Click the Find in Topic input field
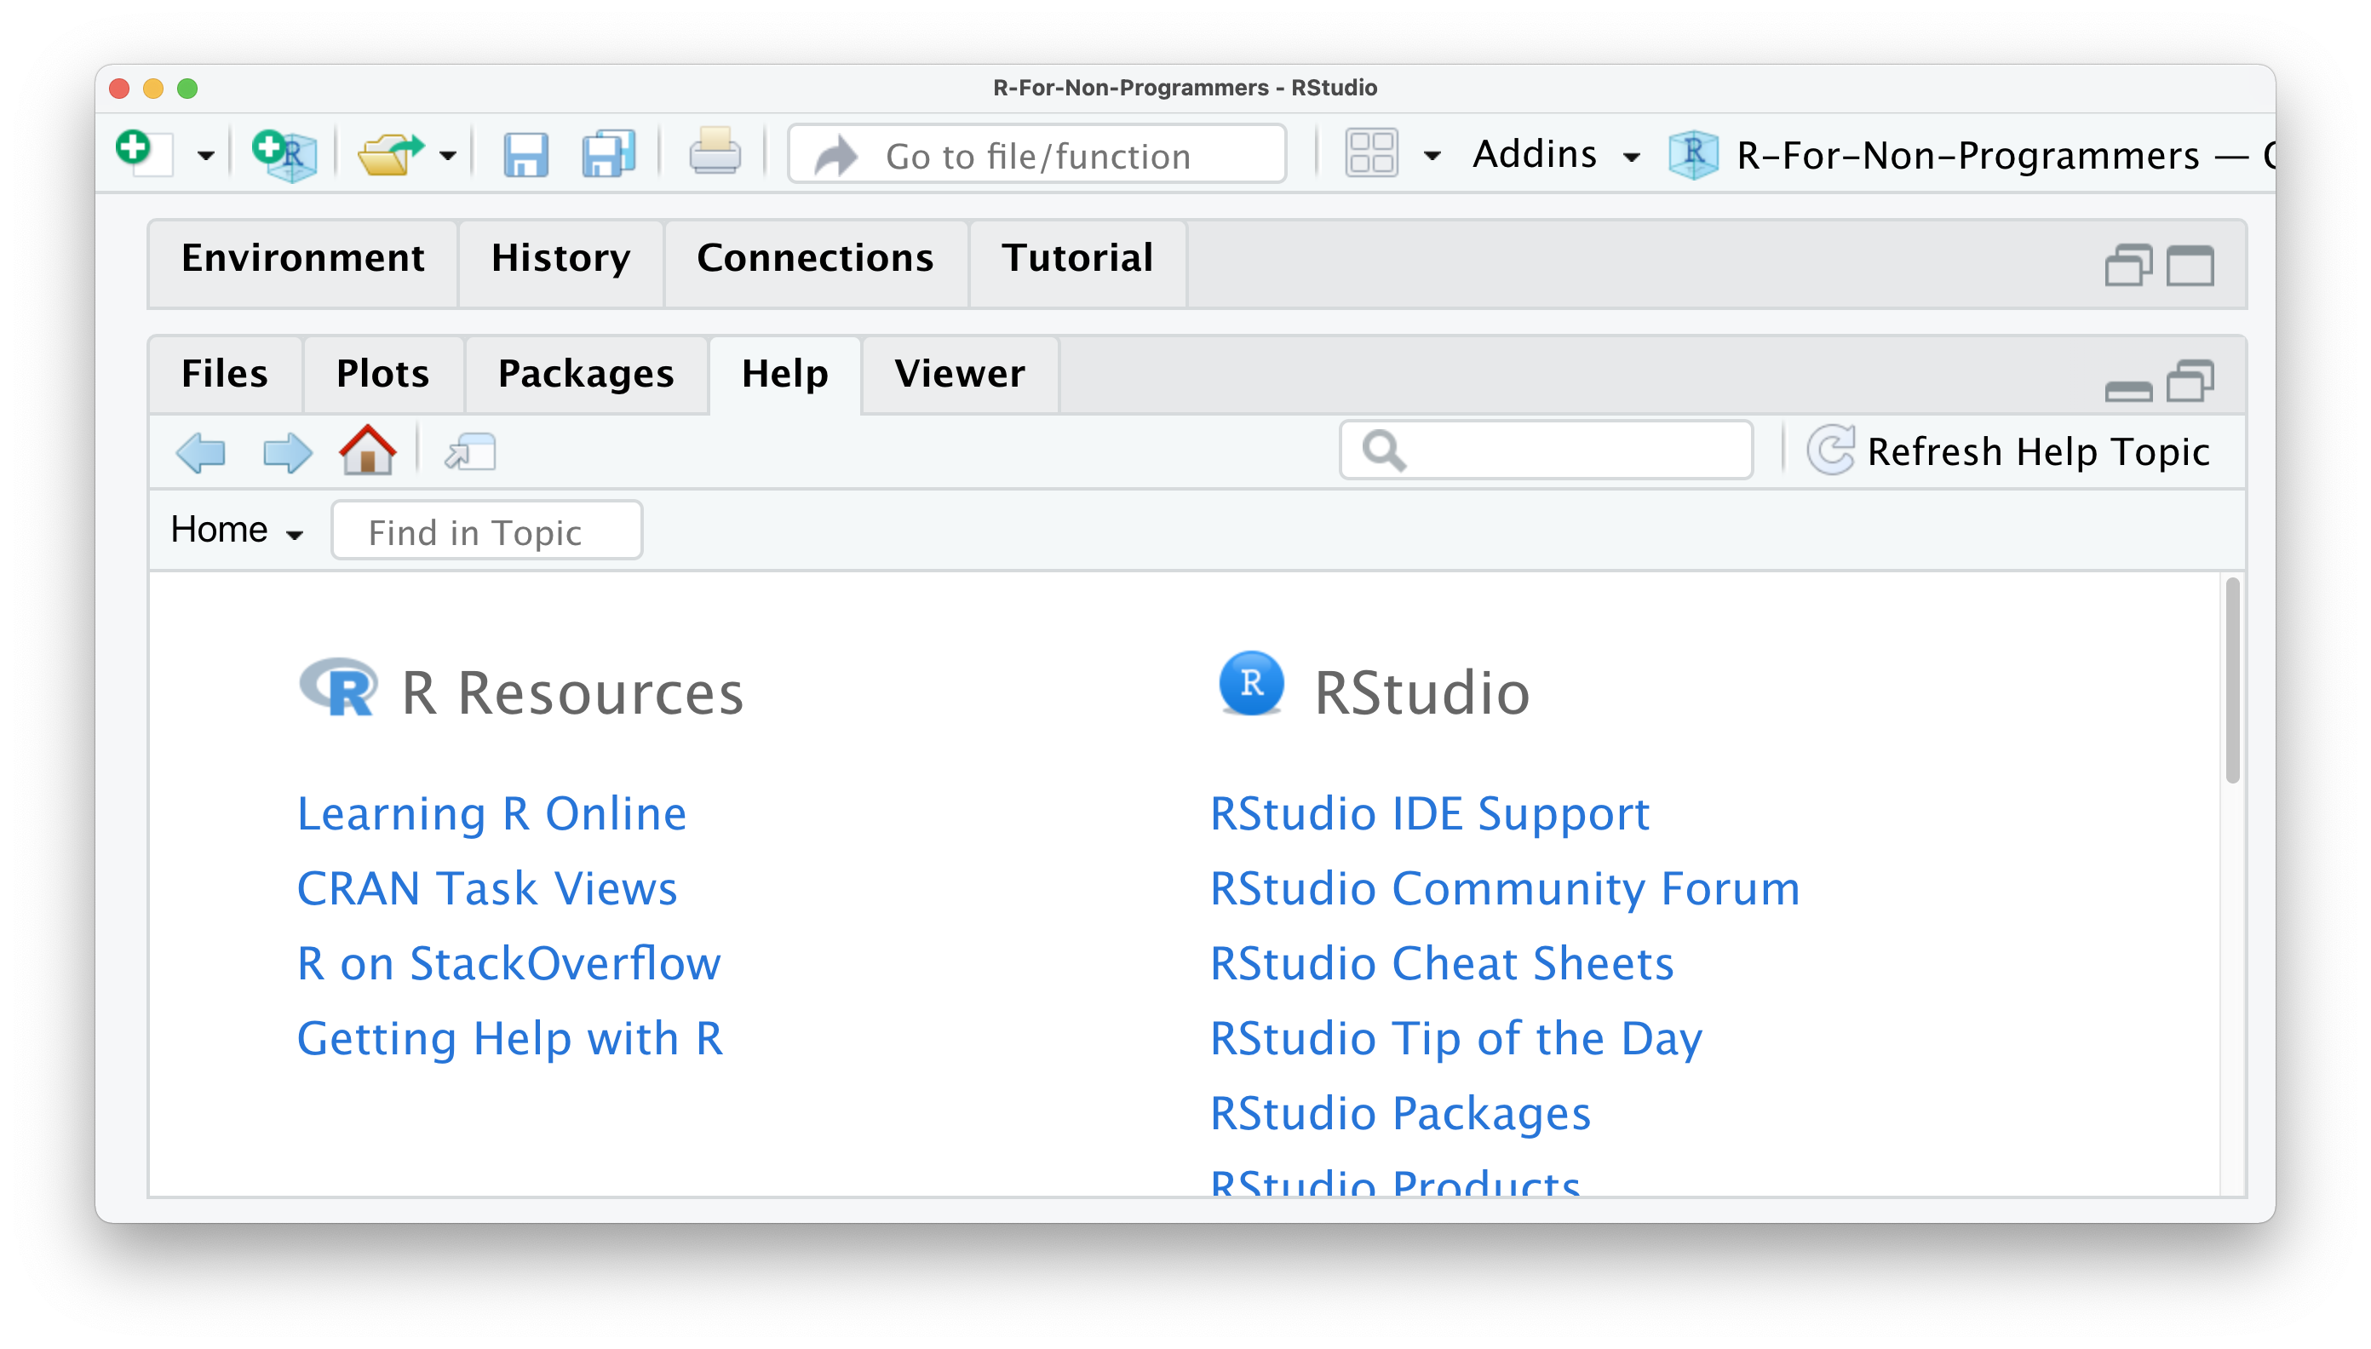 pyautogui.click(x=489, y=531)
